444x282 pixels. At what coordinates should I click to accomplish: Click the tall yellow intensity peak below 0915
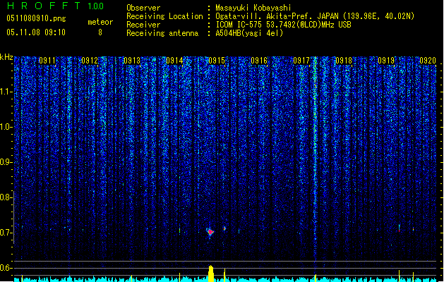click(210, 274)
